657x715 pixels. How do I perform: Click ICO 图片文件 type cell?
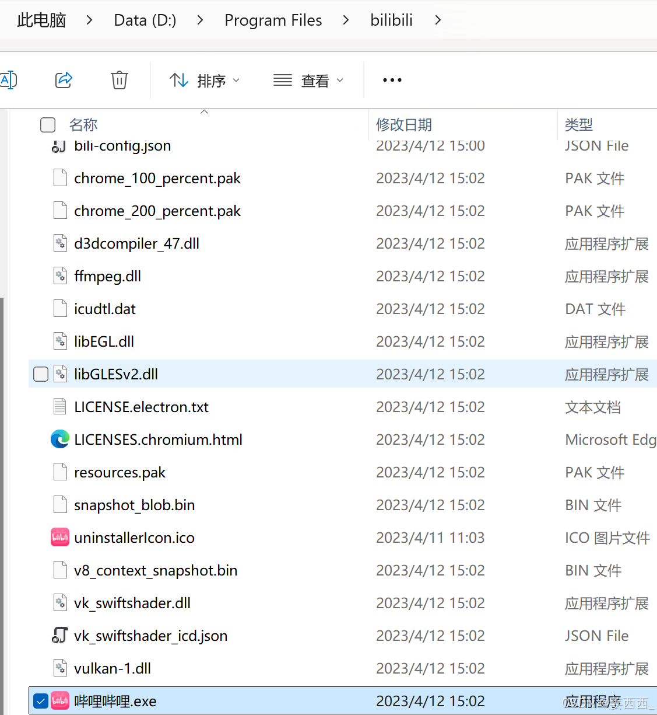(607, 538)
